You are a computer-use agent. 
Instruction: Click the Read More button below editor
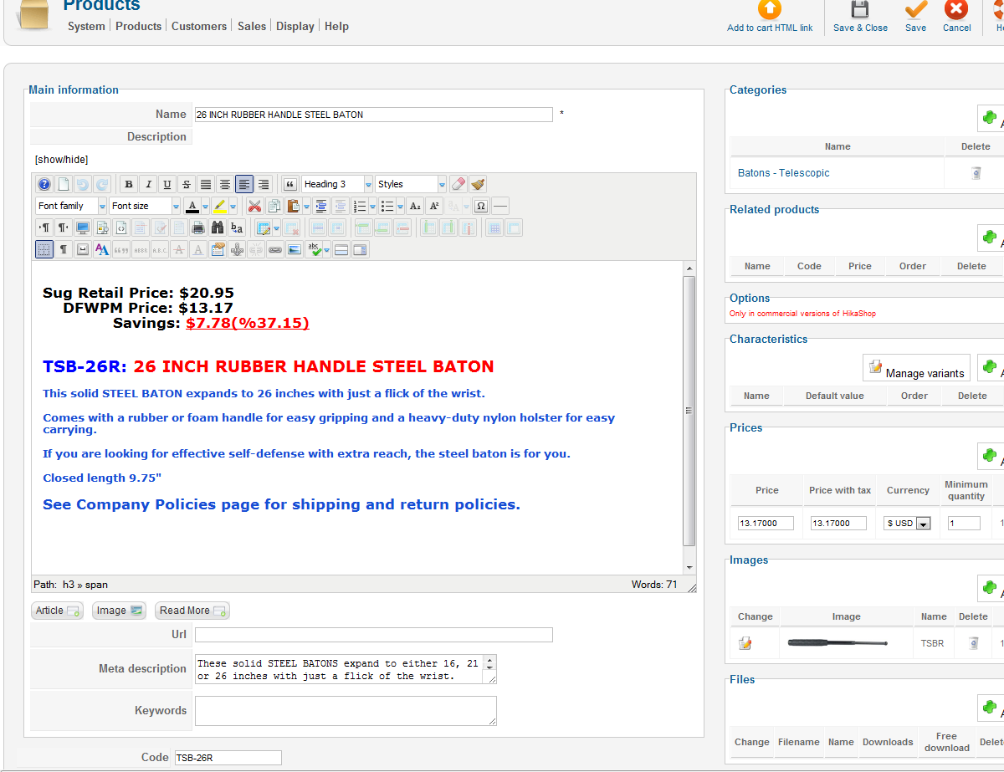tap(192, 611)
